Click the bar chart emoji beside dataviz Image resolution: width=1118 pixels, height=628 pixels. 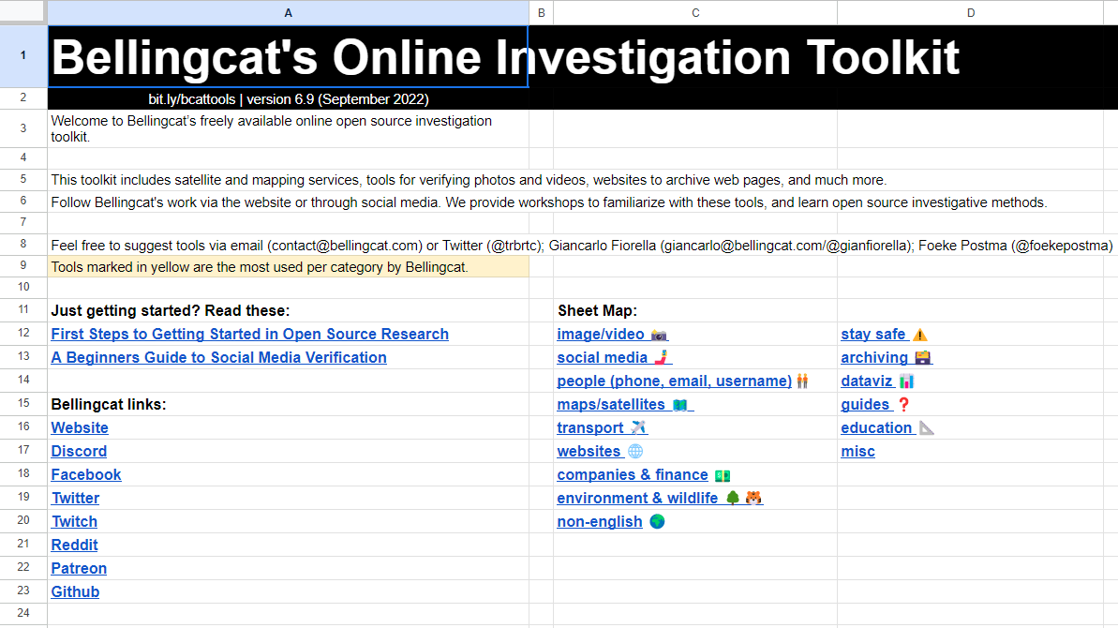[906, 381]
